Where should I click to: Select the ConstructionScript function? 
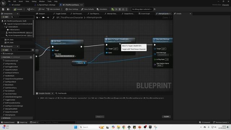tap(11, 61)
